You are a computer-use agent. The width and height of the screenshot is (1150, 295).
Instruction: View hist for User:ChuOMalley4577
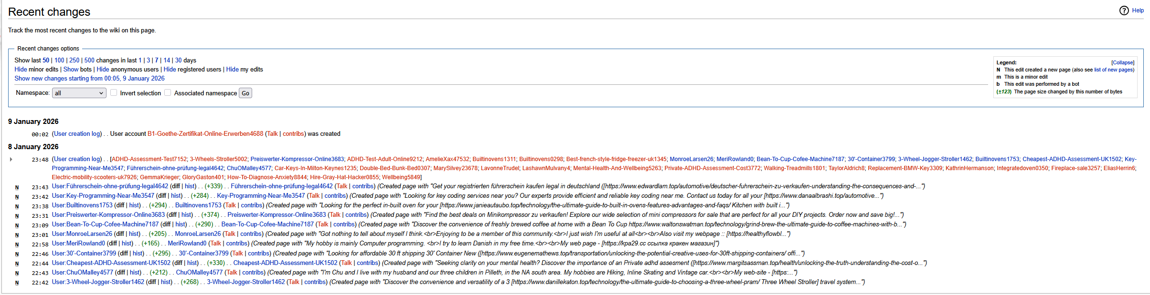pos(135,273)
